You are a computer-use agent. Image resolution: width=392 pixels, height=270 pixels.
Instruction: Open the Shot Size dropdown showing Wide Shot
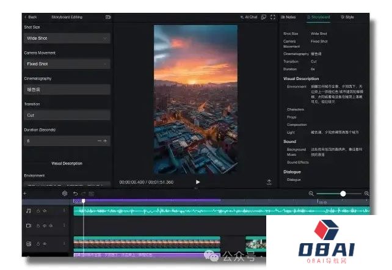(67, 38)
